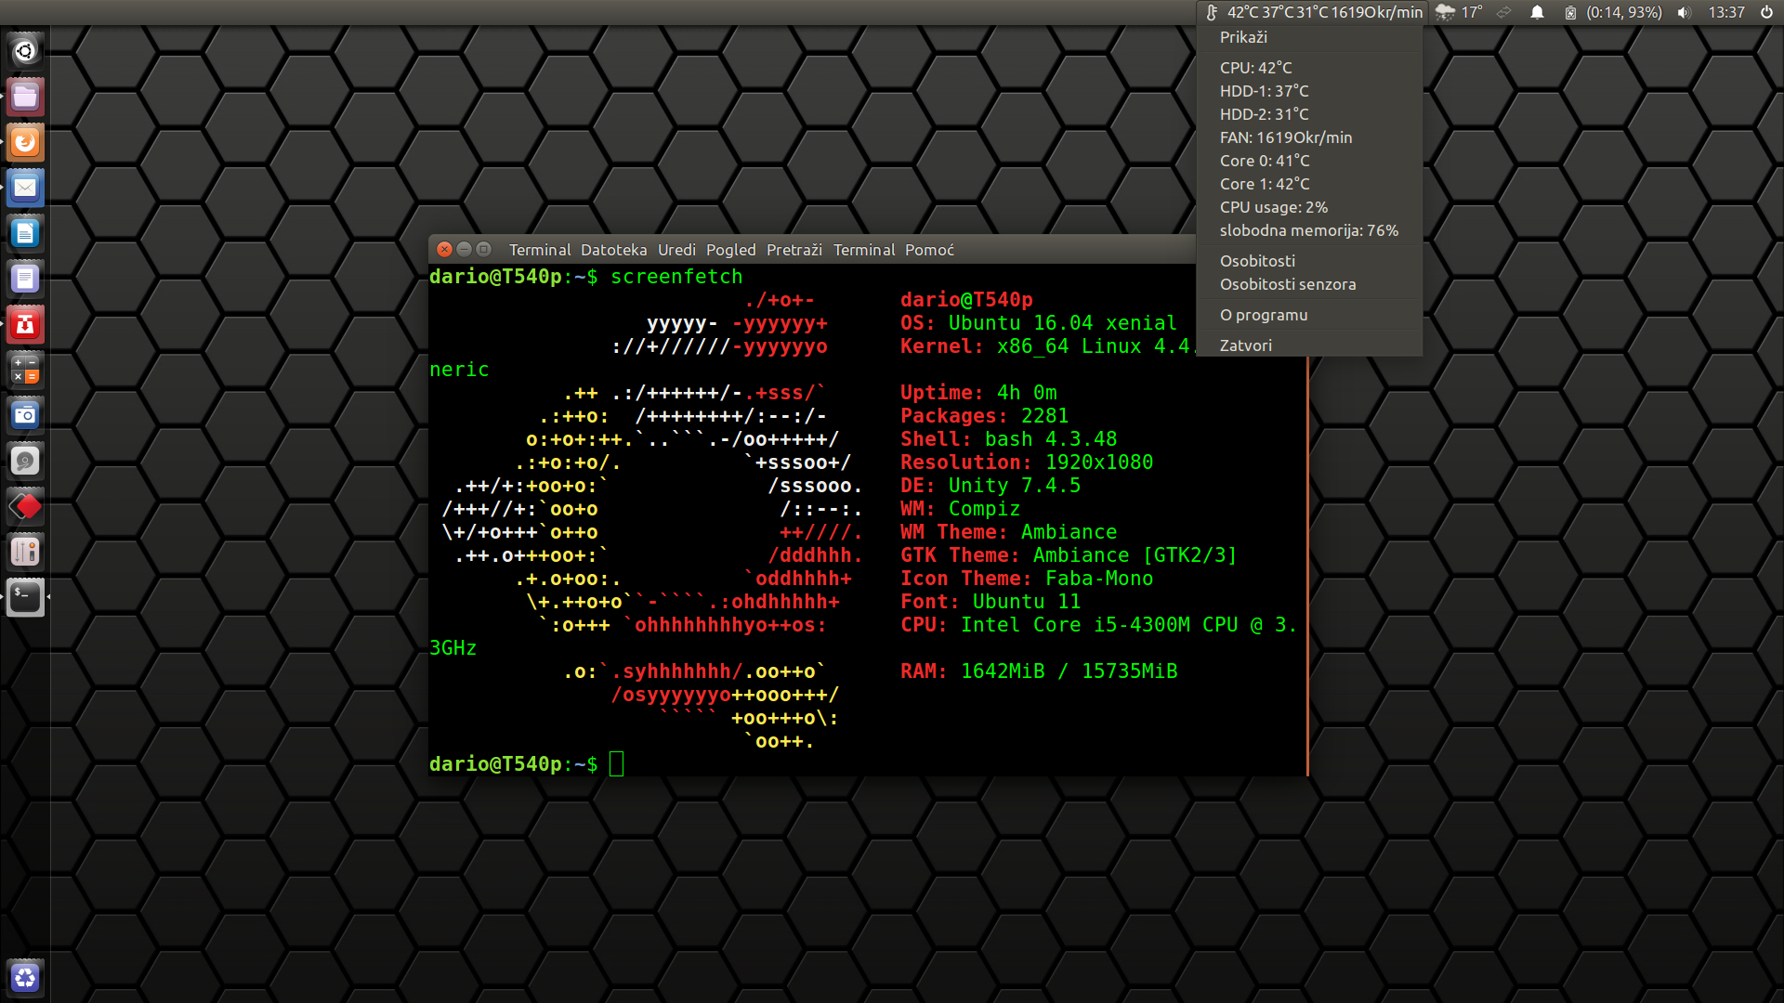Open the sound volume indicator
The width and height of the screenshot is (1784, 1003).
point(1684,12)
